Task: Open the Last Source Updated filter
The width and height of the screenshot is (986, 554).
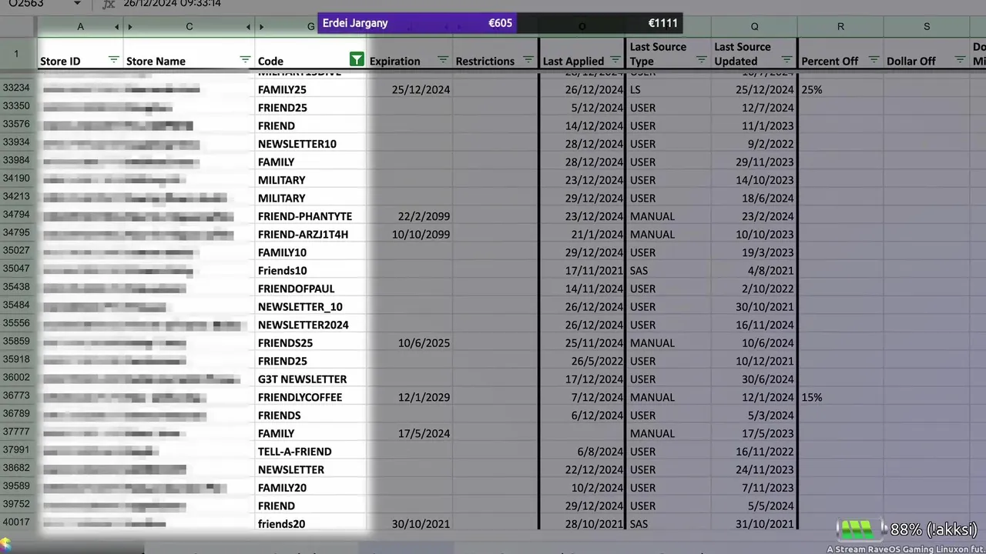Action: [787, 59]
